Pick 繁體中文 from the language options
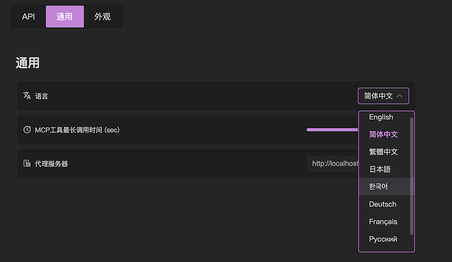The height and width of the screenshot is (262, 452). pyautogui.click(x=385, y=152)
